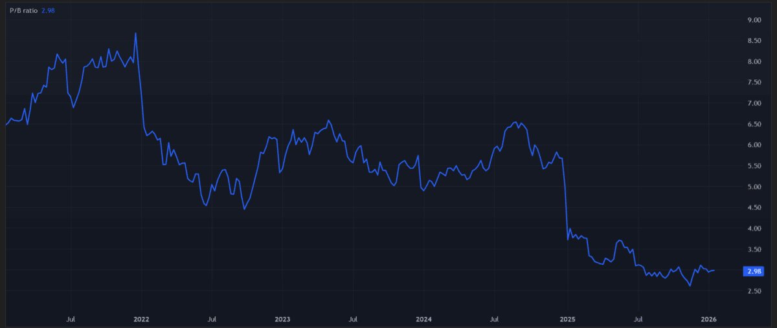This screenshot has width=777, height=328.
Task: Click the 2024 time axis label
Action: [424, 319]
